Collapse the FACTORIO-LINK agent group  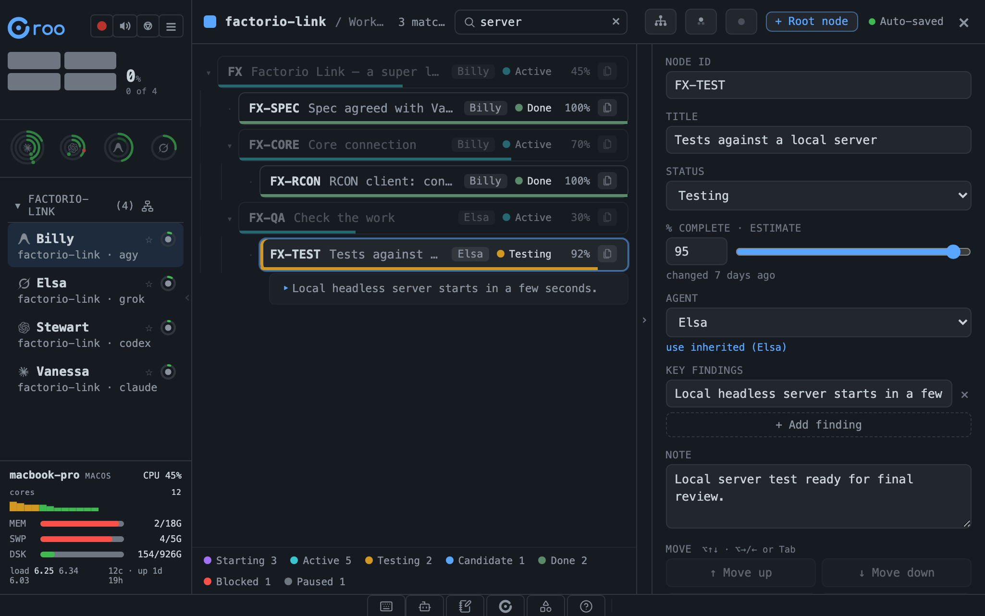click(18, 206)
